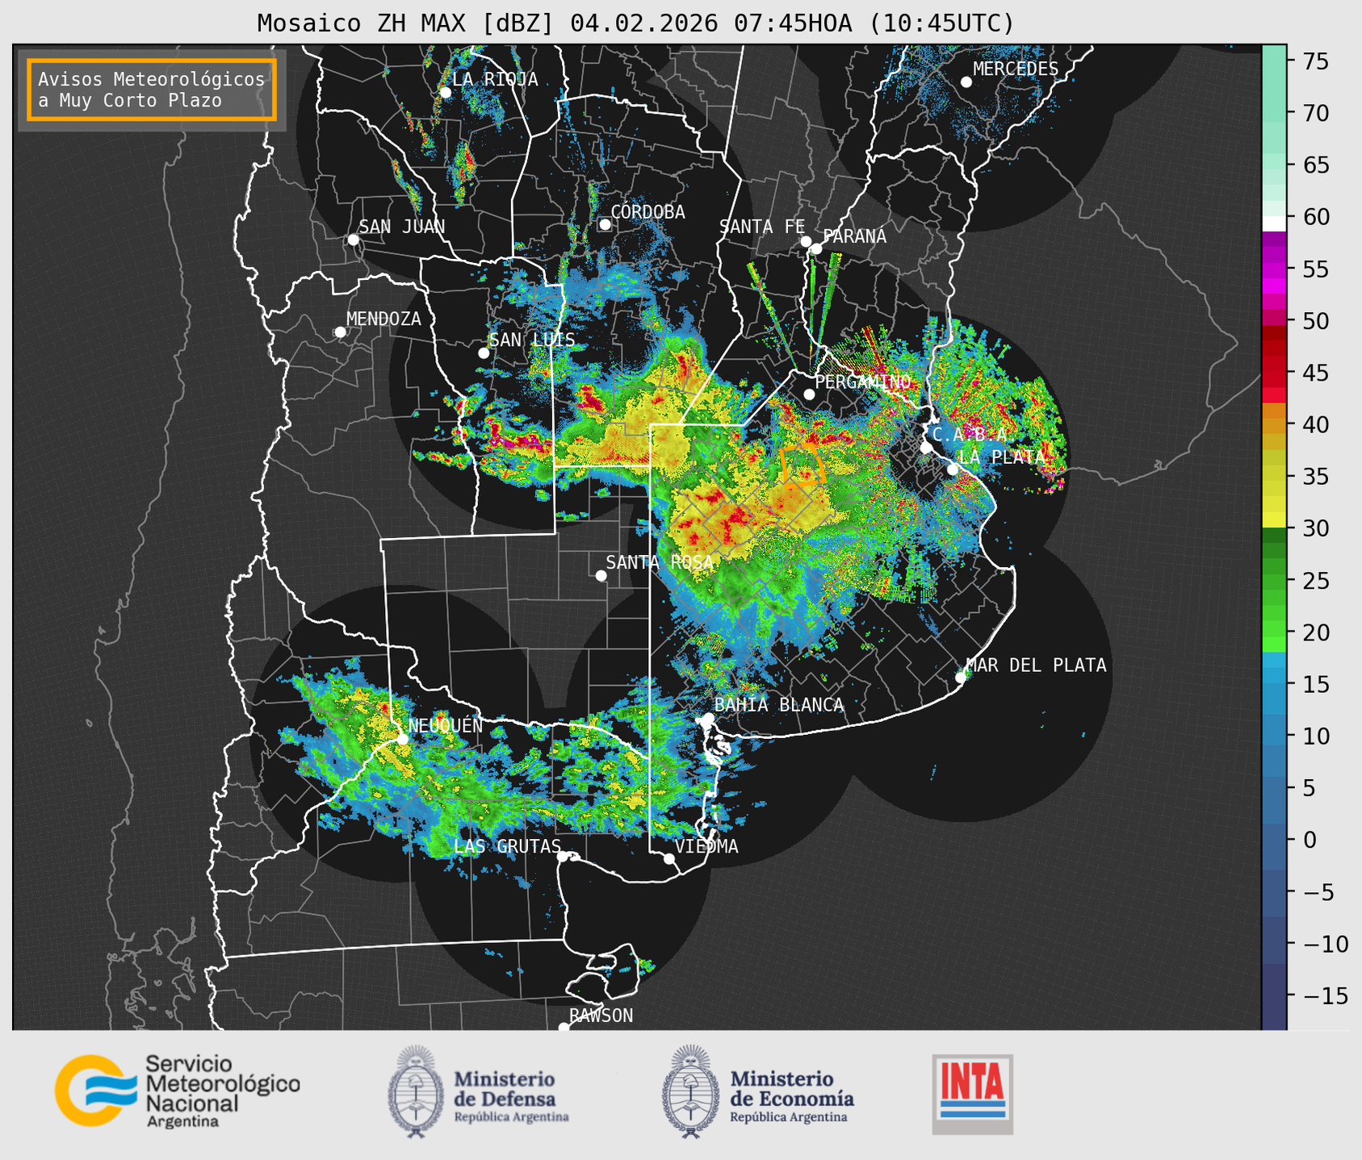Click the La Rioja city label
This screenshot has width=1362, height=1160.
[x=495, y=79]
